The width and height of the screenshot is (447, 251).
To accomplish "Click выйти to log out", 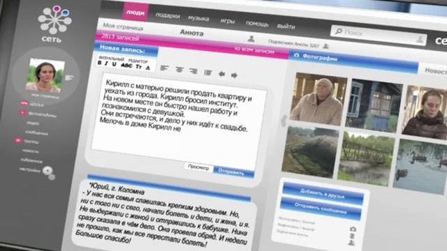I will (286, 26).
